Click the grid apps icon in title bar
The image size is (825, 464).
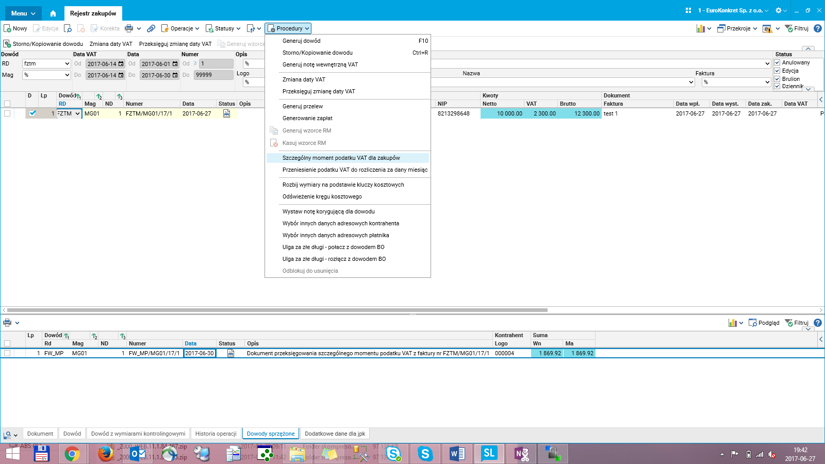[688, 10]
